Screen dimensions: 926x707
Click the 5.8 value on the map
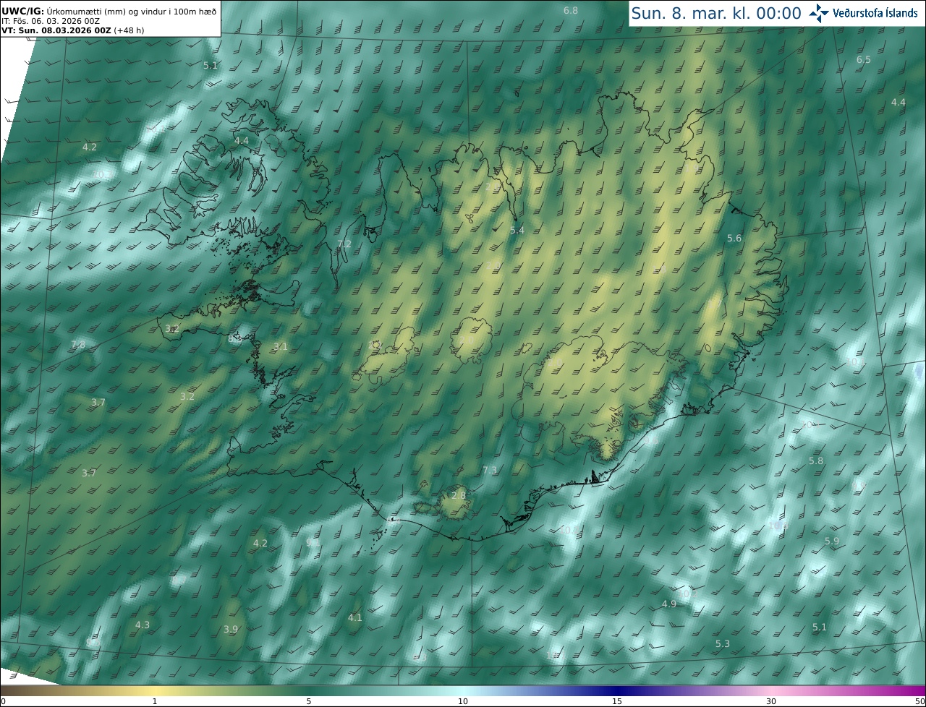coord(816,460)
